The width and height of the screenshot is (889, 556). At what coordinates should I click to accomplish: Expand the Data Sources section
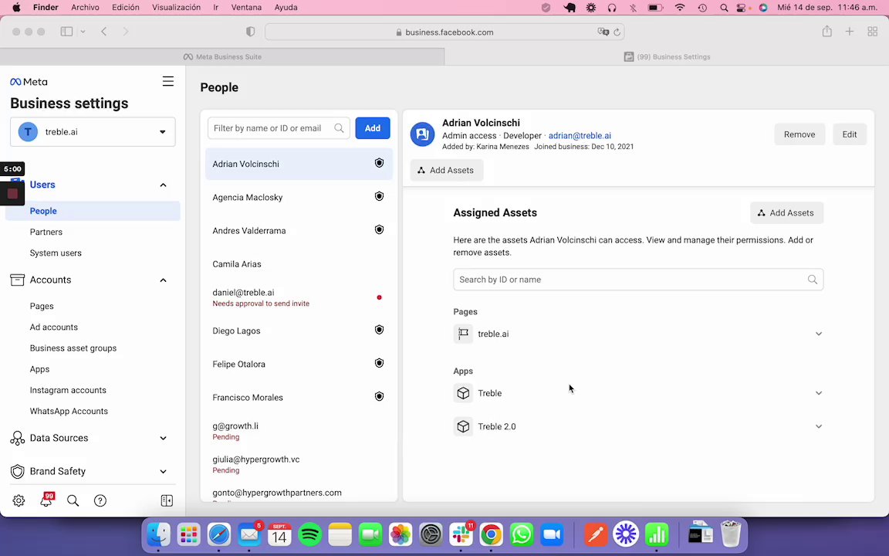click(164, 438)
